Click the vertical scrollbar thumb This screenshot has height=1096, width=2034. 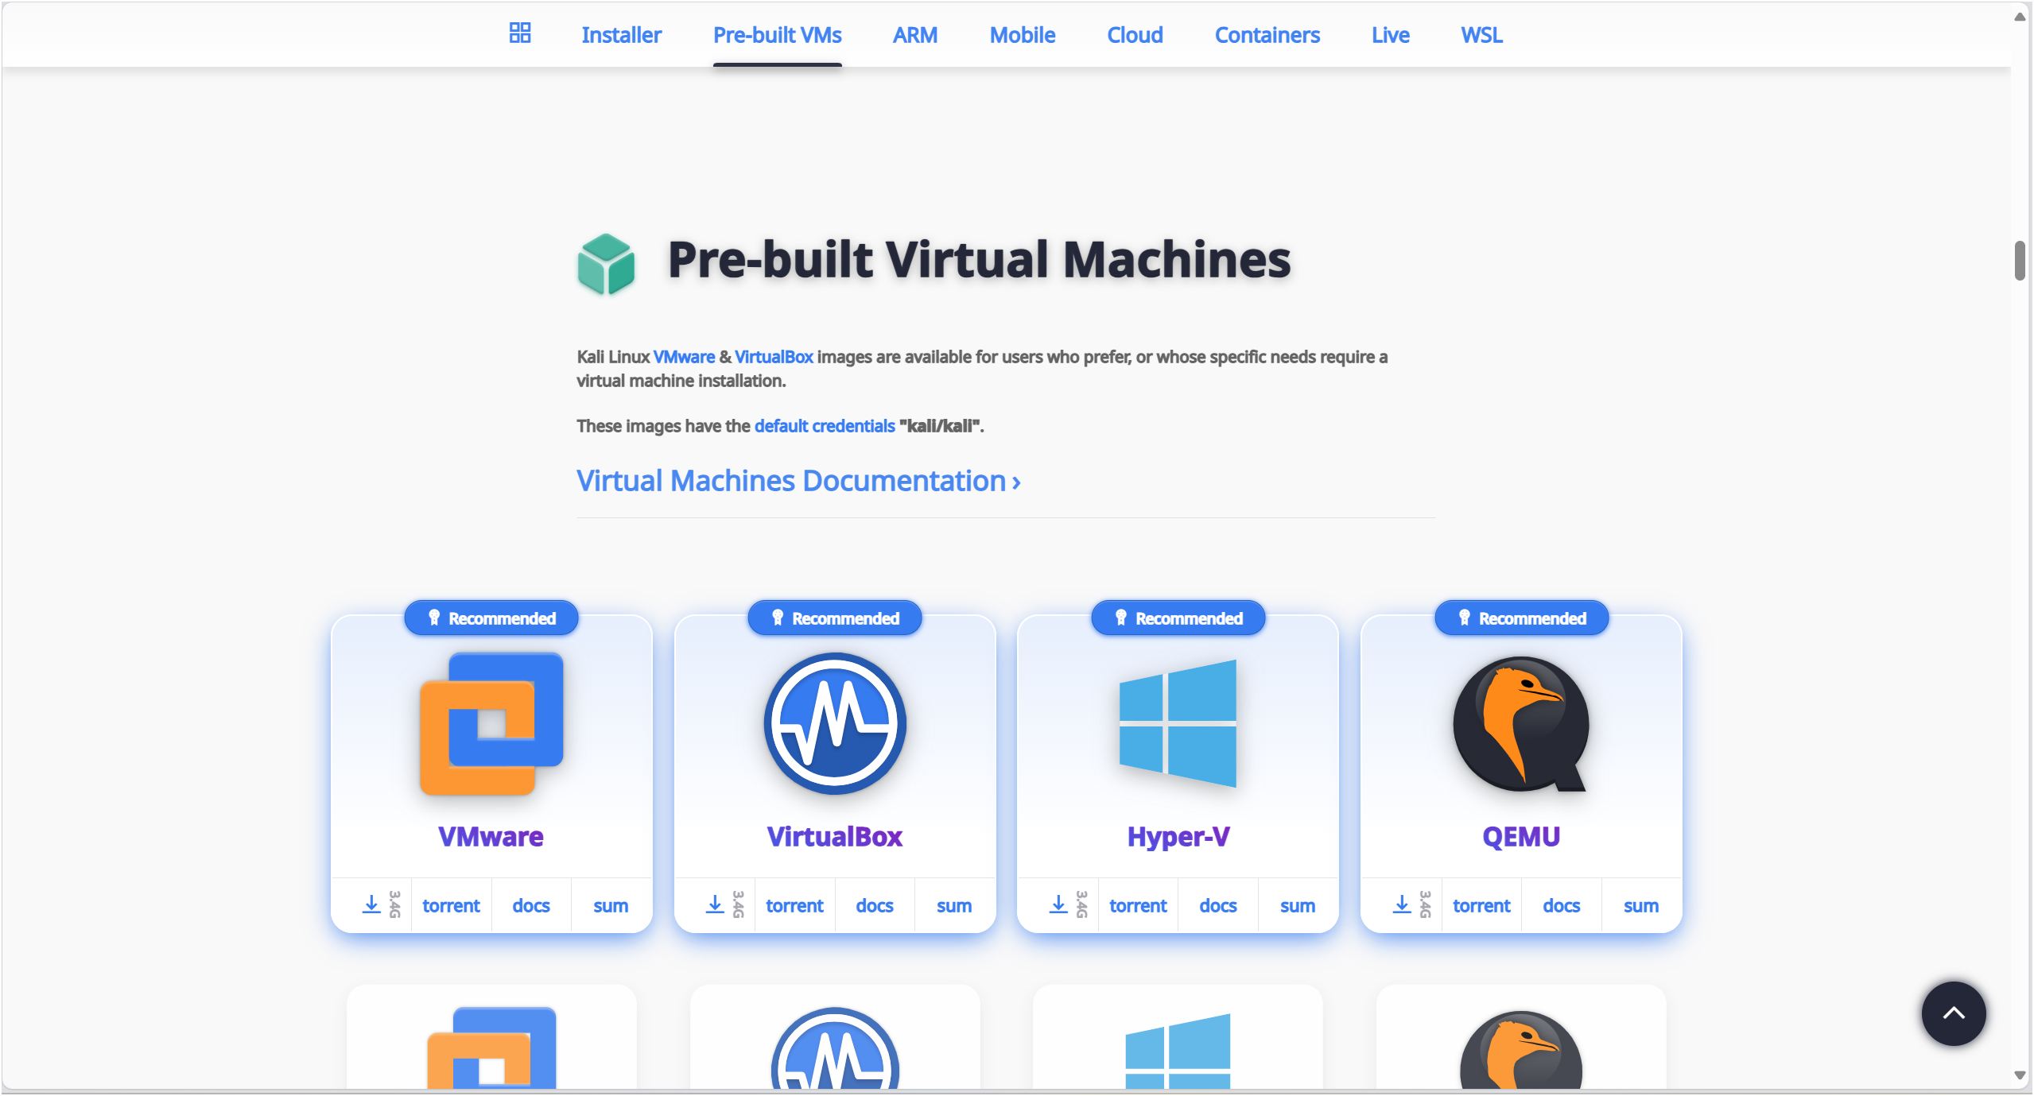2020,261
